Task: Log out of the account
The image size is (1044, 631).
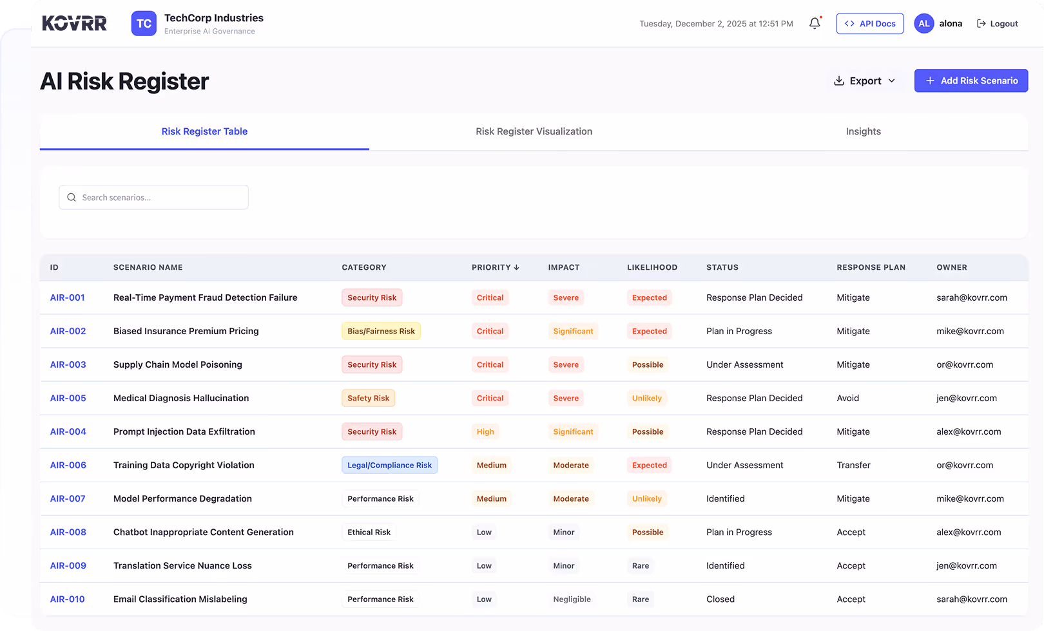Action: point(998,23)
